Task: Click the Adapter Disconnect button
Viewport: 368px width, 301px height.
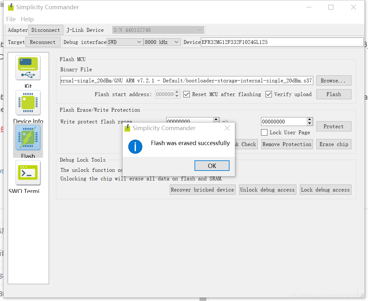Action: 46,30
